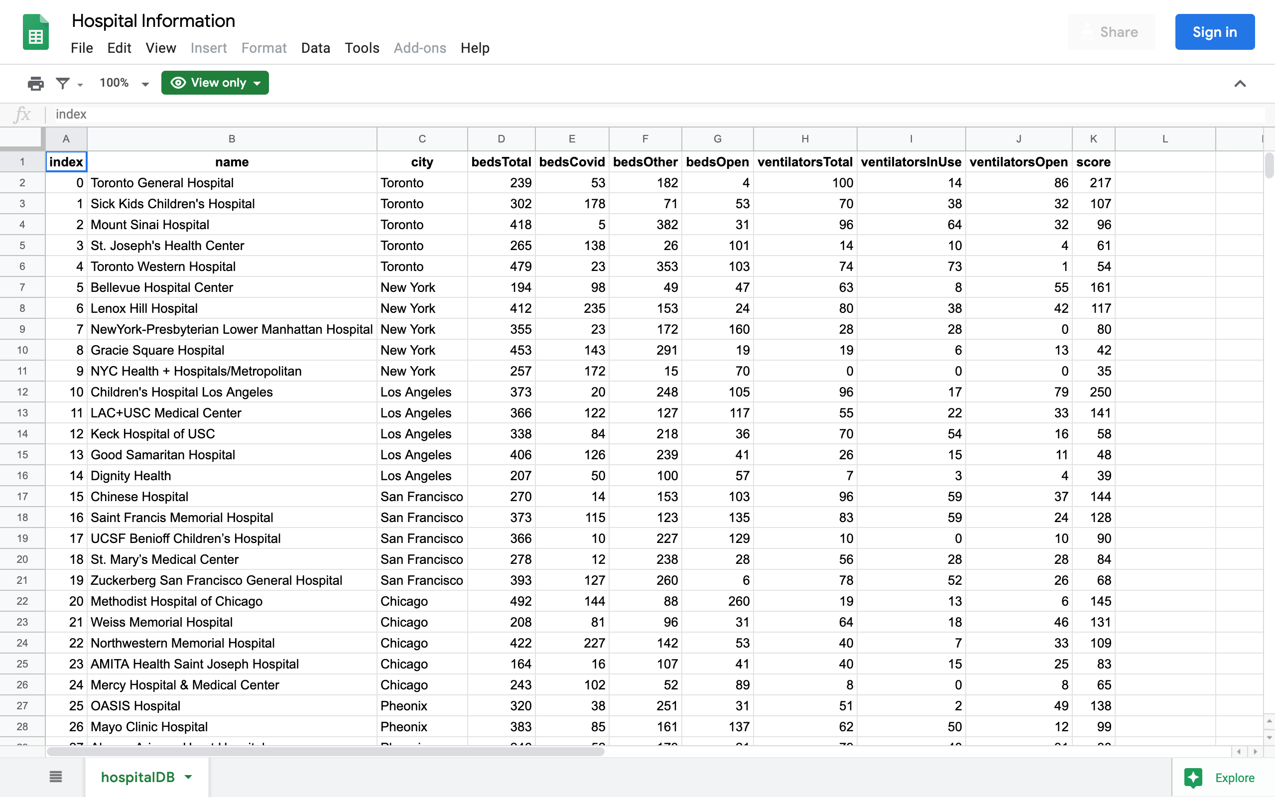Image resolution: width=1275 pixels, height=797 pixels.
Task: Click the scroll down arrow
Action: point(1269,737)
